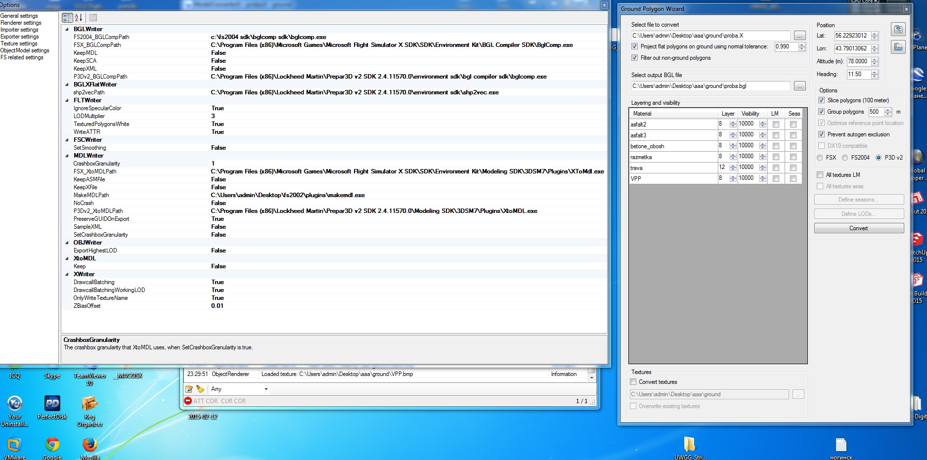Click the Heading value field
This screenshot has width=927, height=460.
pyautogui.click(x=859, y=74)
